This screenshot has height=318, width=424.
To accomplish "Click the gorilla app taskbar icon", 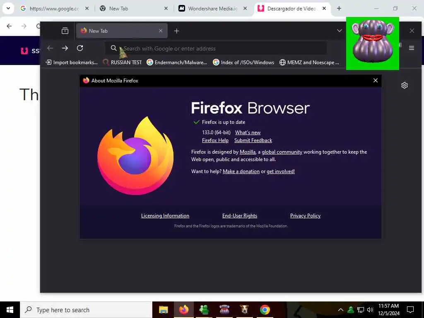I will [224, 310].
